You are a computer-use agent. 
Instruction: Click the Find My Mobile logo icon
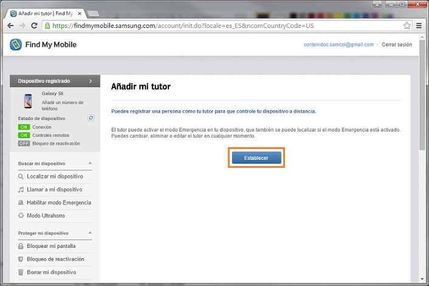(16, 44)
